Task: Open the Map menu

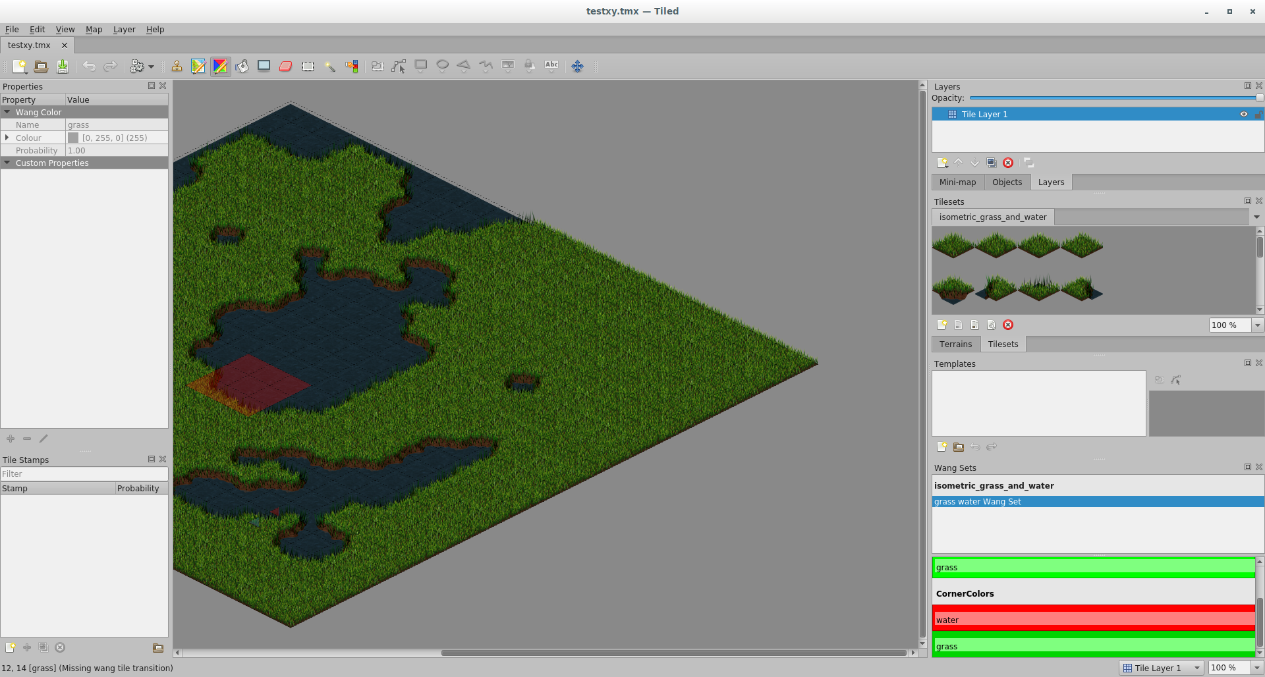Action: [94, 29]
